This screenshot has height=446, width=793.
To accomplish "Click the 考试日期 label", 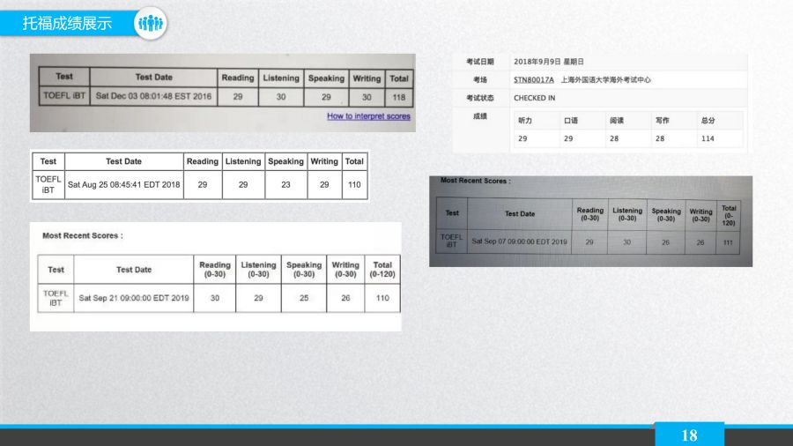I will click(x=480, y=62).
